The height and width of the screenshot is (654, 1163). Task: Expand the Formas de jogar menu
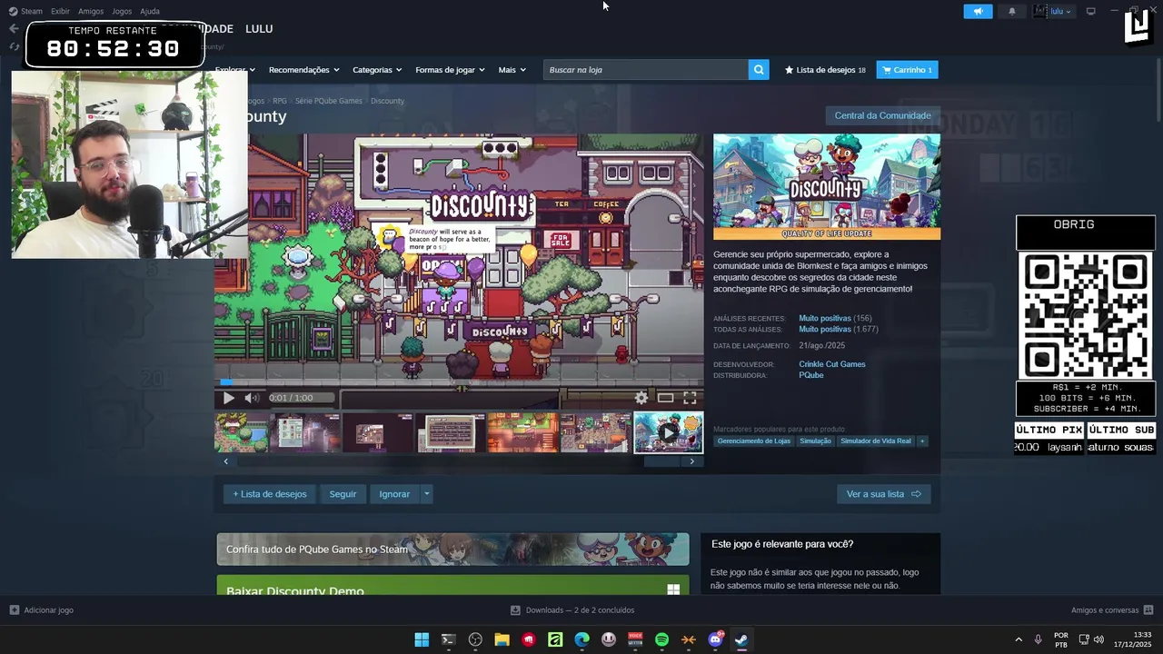[450, 70]
